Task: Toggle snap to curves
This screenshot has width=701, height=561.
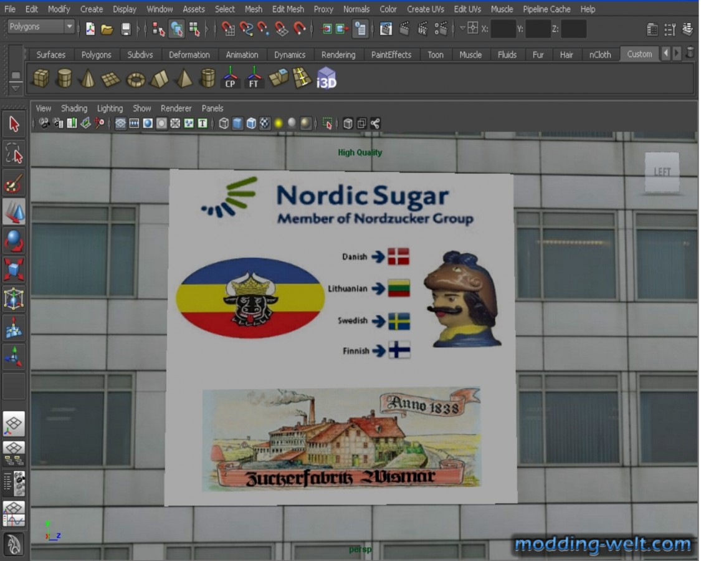Action: pos(246,29)
